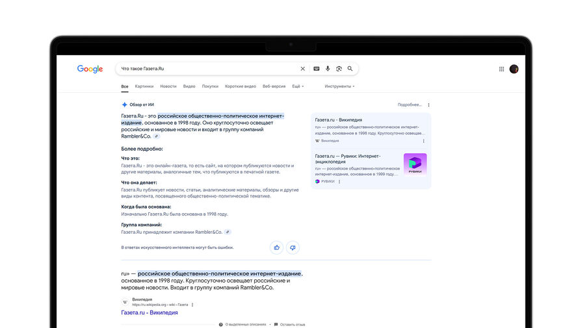Open the Google apps grid
The width and height of the screenshot is (582, 328).
point(501,69)
